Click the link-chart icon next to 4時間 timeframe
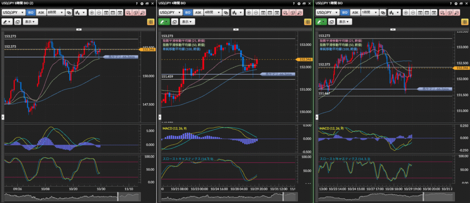This screenshot has width=470, height=203. tap(225, 12)
